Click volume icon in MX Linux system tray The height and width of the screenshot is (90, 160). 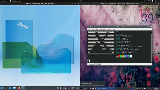click(x=145, y=89)
